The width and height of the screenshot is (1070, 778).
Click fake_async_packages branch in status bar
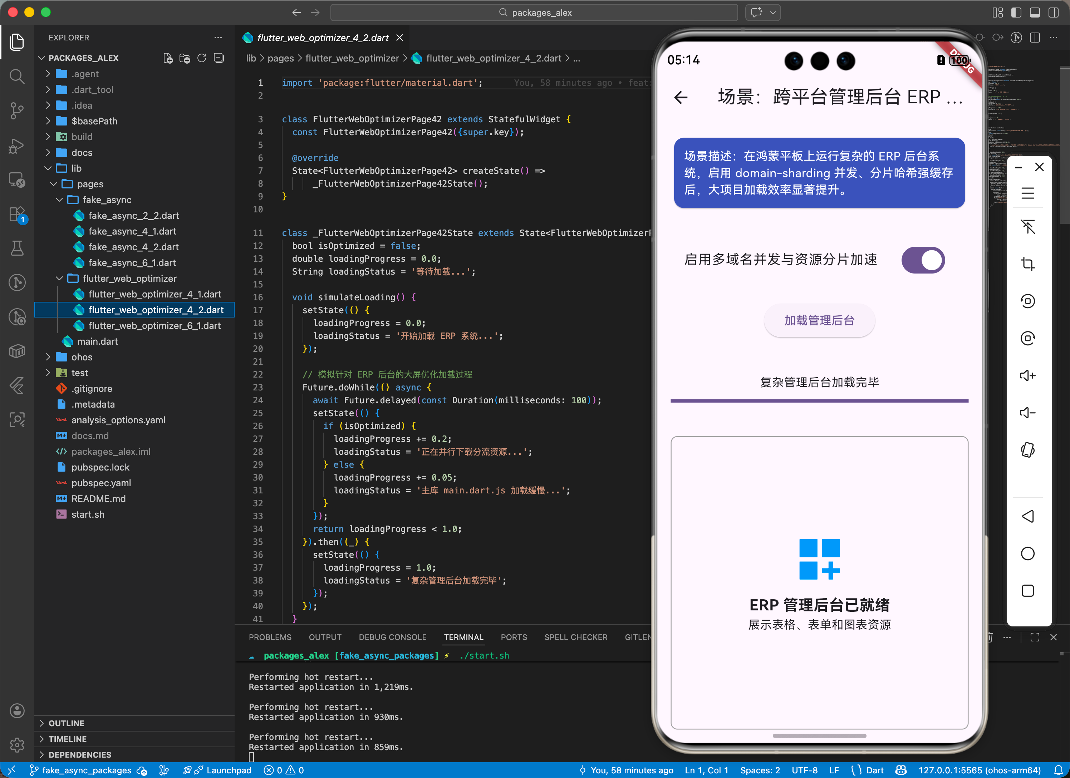pos(86,770)
